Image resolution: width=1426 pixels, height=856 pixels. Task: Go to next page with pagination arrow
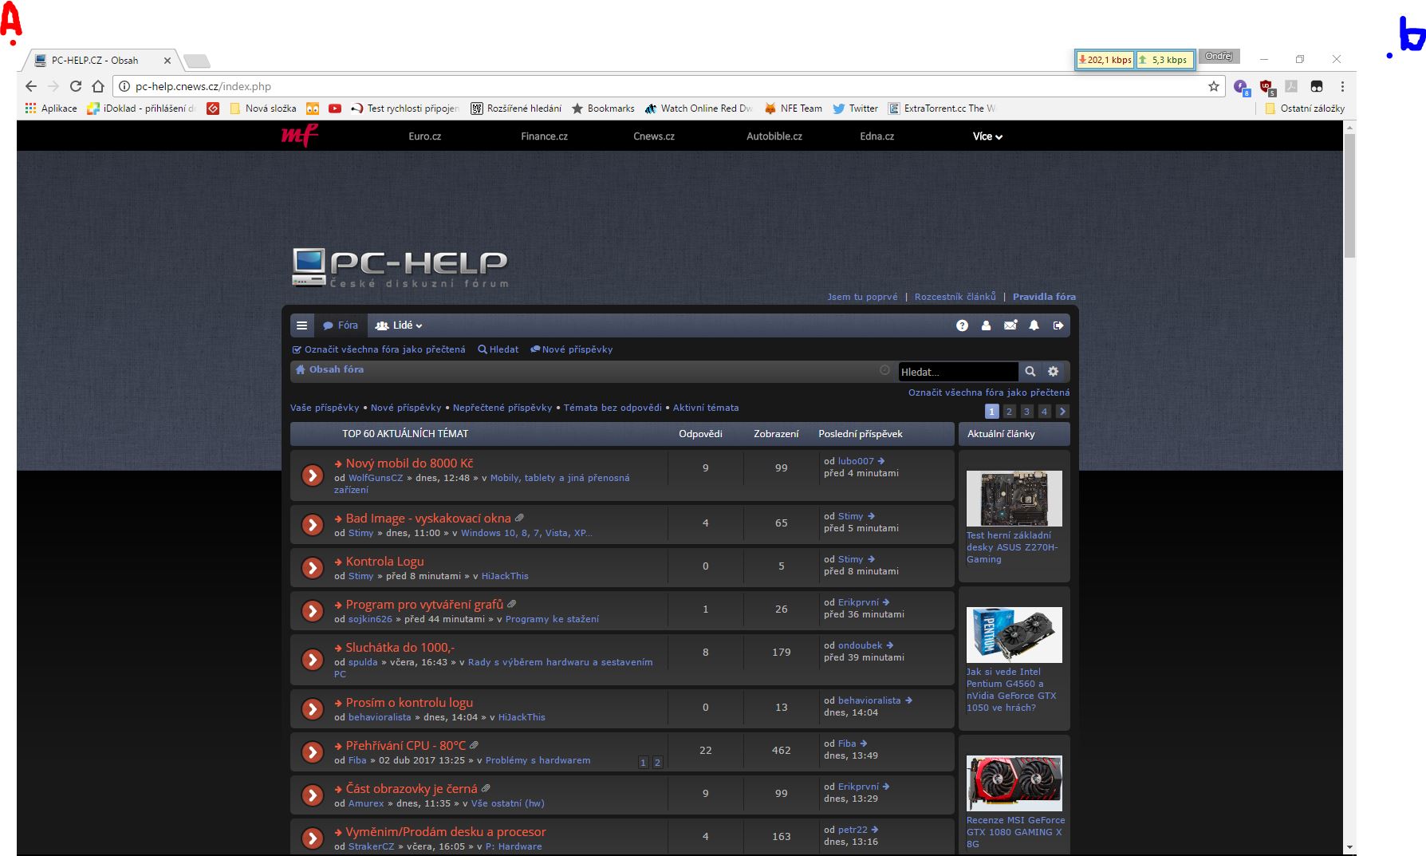pyautogui.click(x=1062, y=412)
